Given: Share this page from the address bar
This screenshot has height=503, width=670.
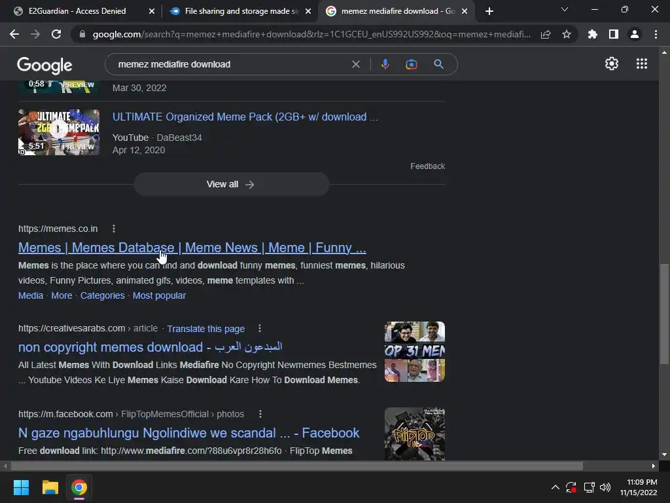Looking at the screenshot, I should point(546,34).
